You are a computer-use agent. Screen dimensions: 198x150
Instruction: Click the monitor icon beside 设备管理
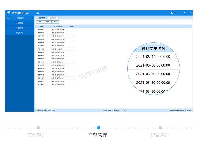pyautogui.click(x=8, y=18)
